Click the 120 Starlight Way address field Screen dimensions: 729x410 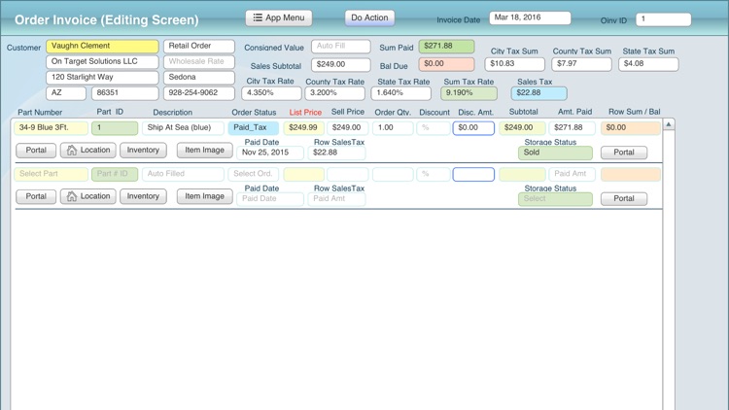[102, 77]
